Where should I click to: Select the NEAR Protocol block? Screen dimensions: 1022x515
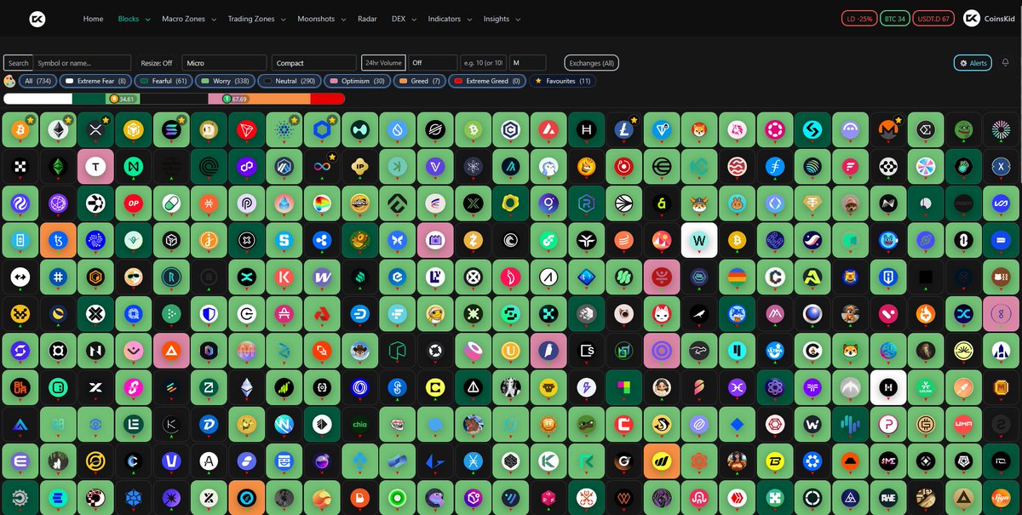132,167
